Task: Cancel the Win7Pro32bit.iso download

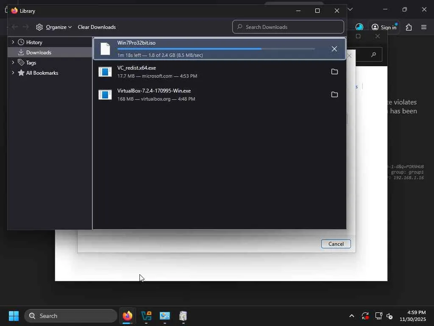Action: tap(334, 49)
